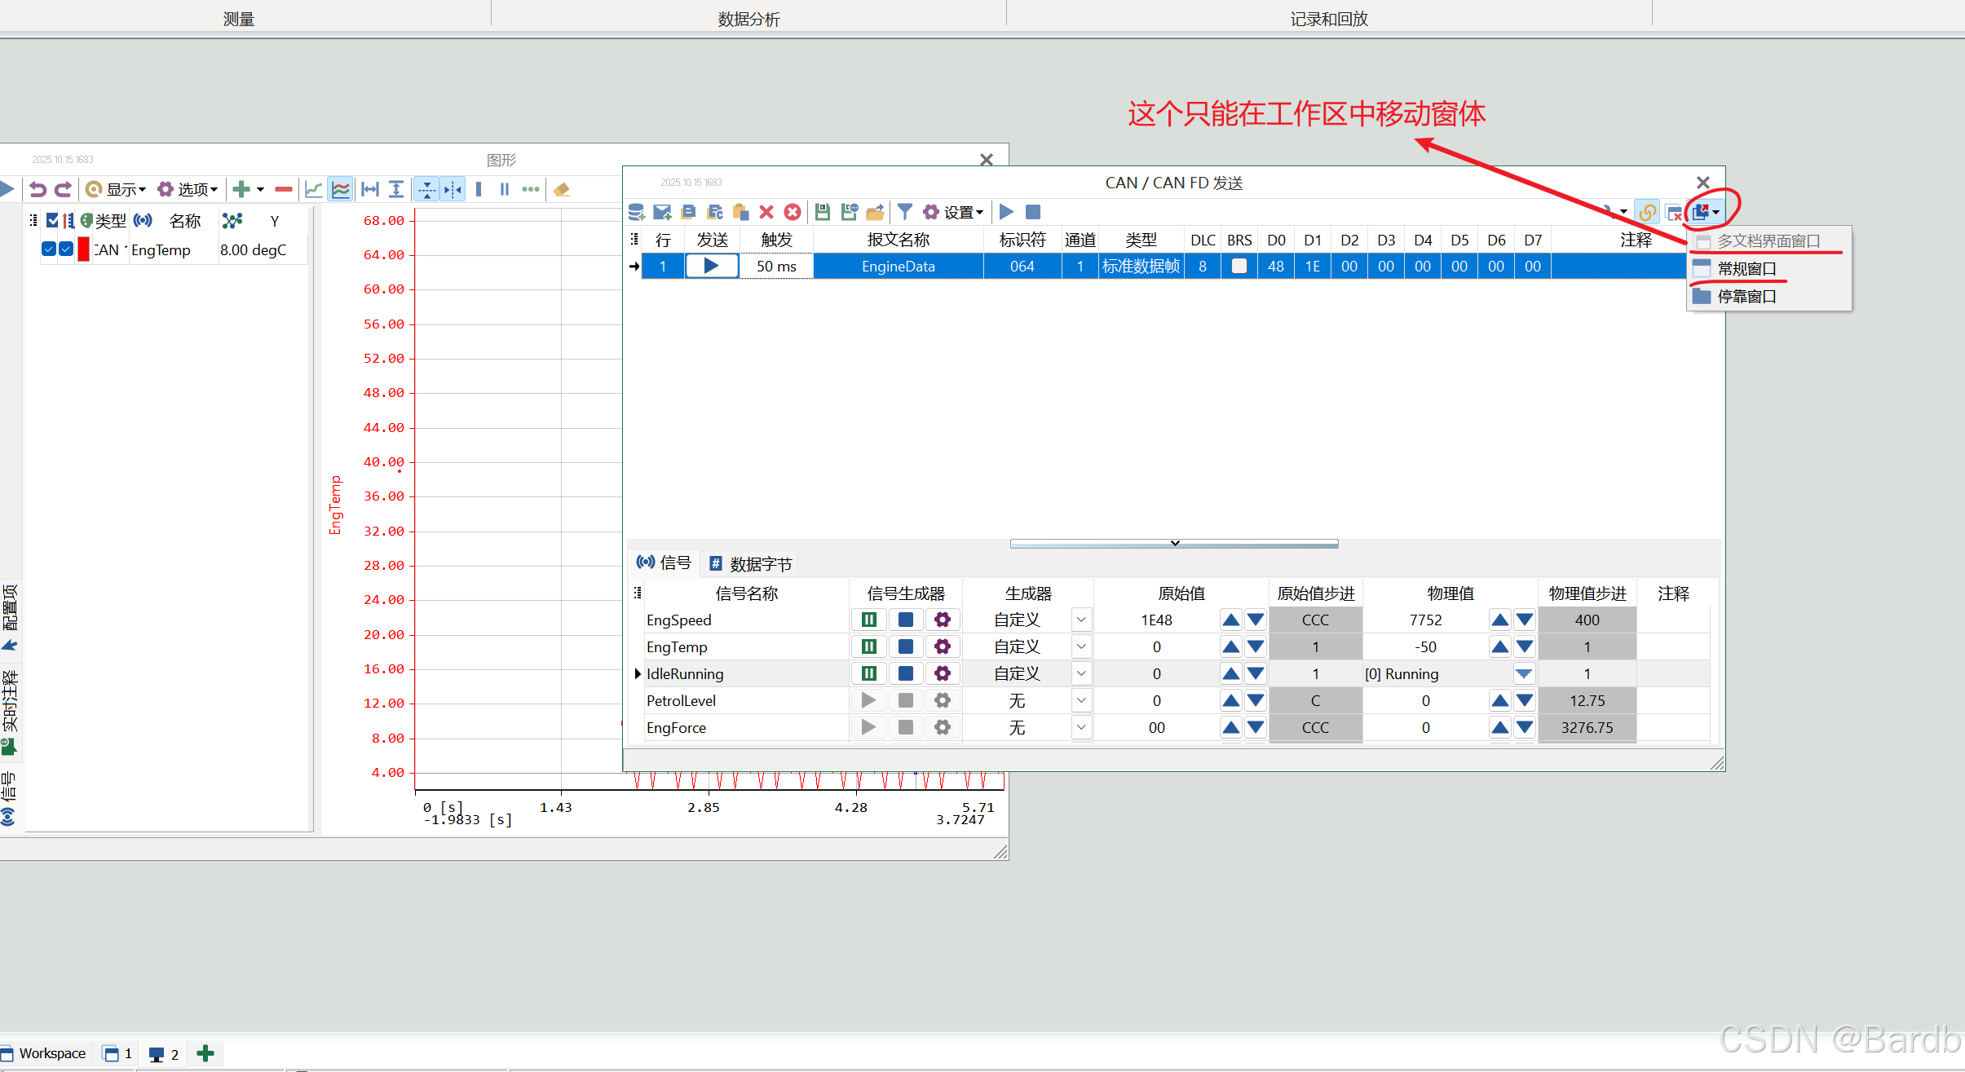1965x1072 pixels.
Task: Toggle the BRS checkbox for EngineData
Action: coord(1239,266)
